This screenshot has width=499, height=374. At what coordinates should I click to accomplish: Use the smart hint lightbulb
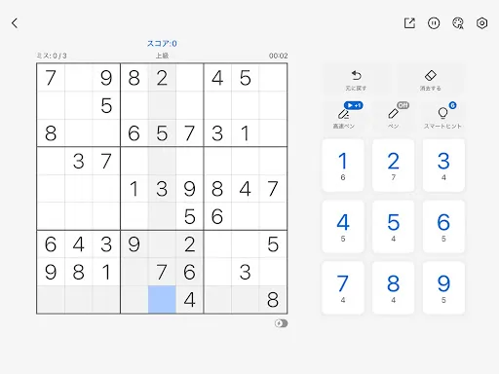pyautogui.click(x=443, y=116)
